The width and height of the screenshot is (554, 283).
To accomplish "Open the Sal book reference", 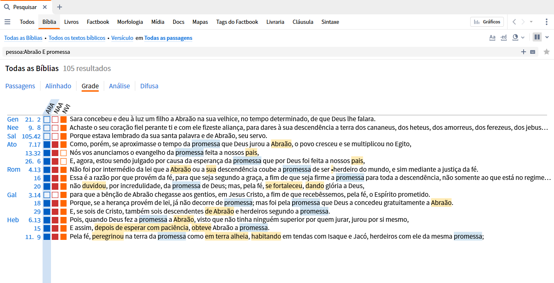I will coord(12,136).
